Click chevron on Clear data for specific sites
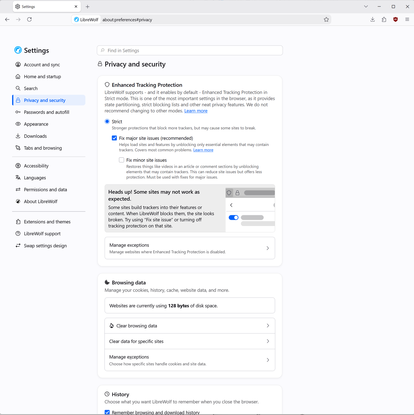Viewport: 414px width, 415px height. coord(268,341)
